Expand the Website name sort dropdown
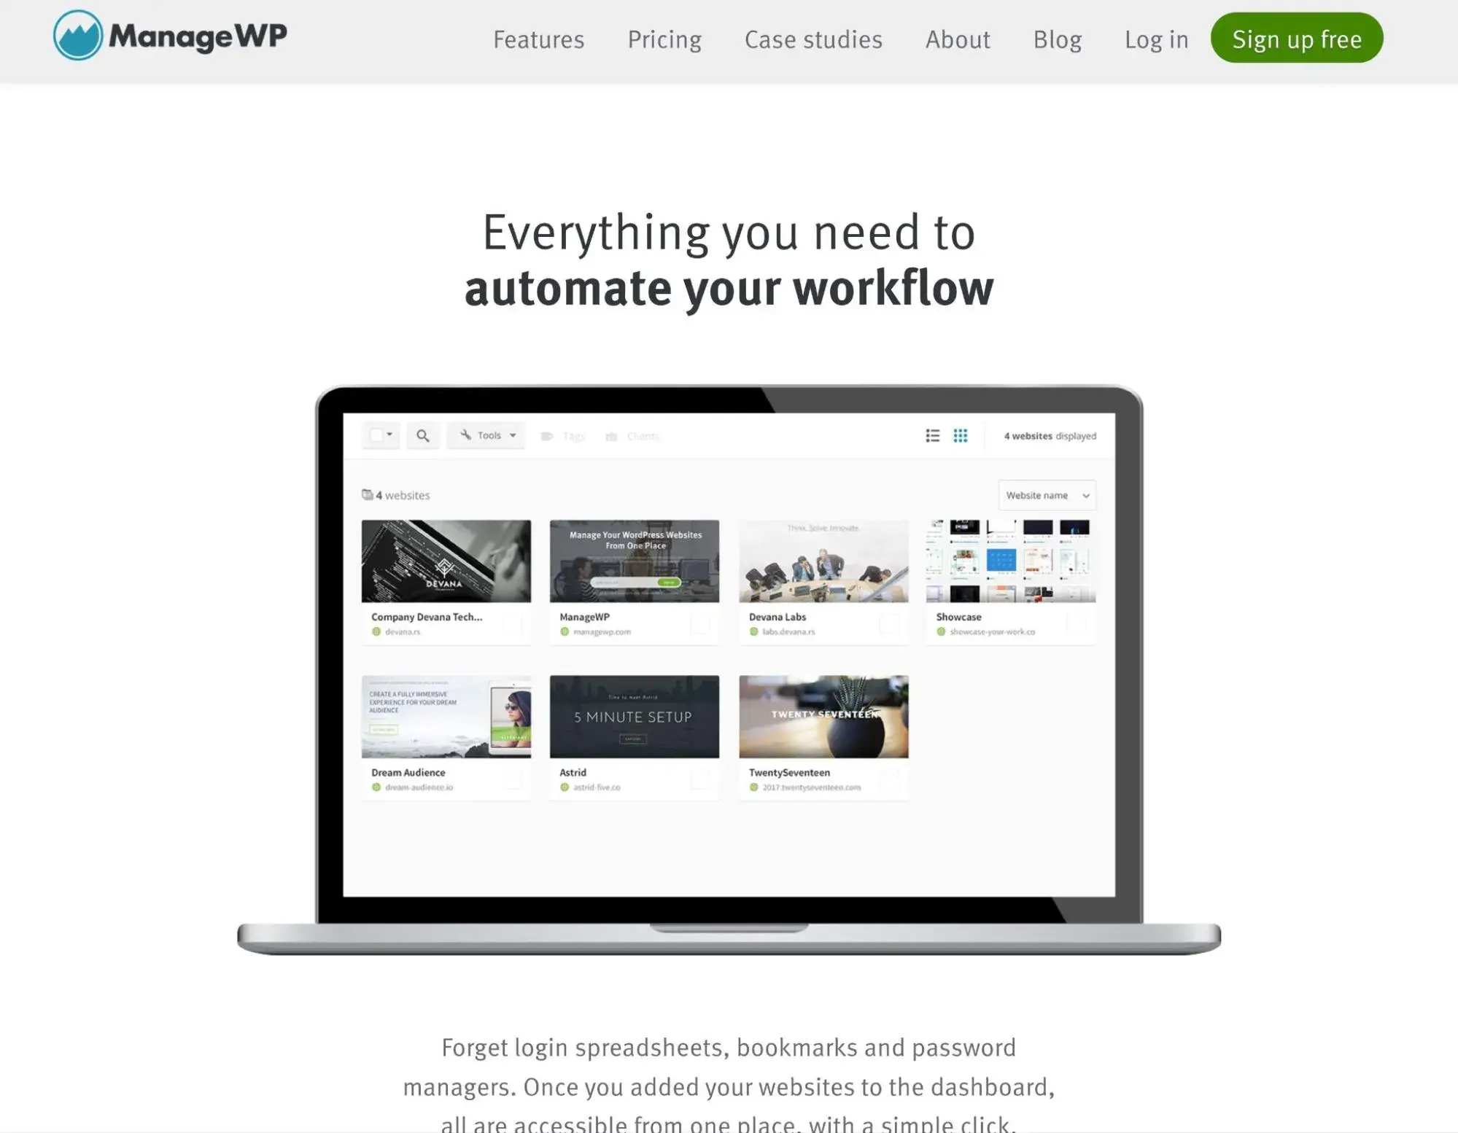This screenshot has height=1133, width=1458. click(x=1046, y=494)
